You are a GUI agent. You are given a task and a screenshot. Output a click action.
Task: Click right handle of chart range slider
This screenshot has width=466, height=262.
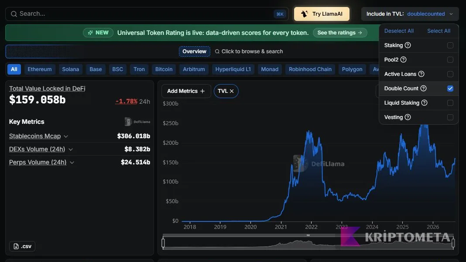[453, 243]
